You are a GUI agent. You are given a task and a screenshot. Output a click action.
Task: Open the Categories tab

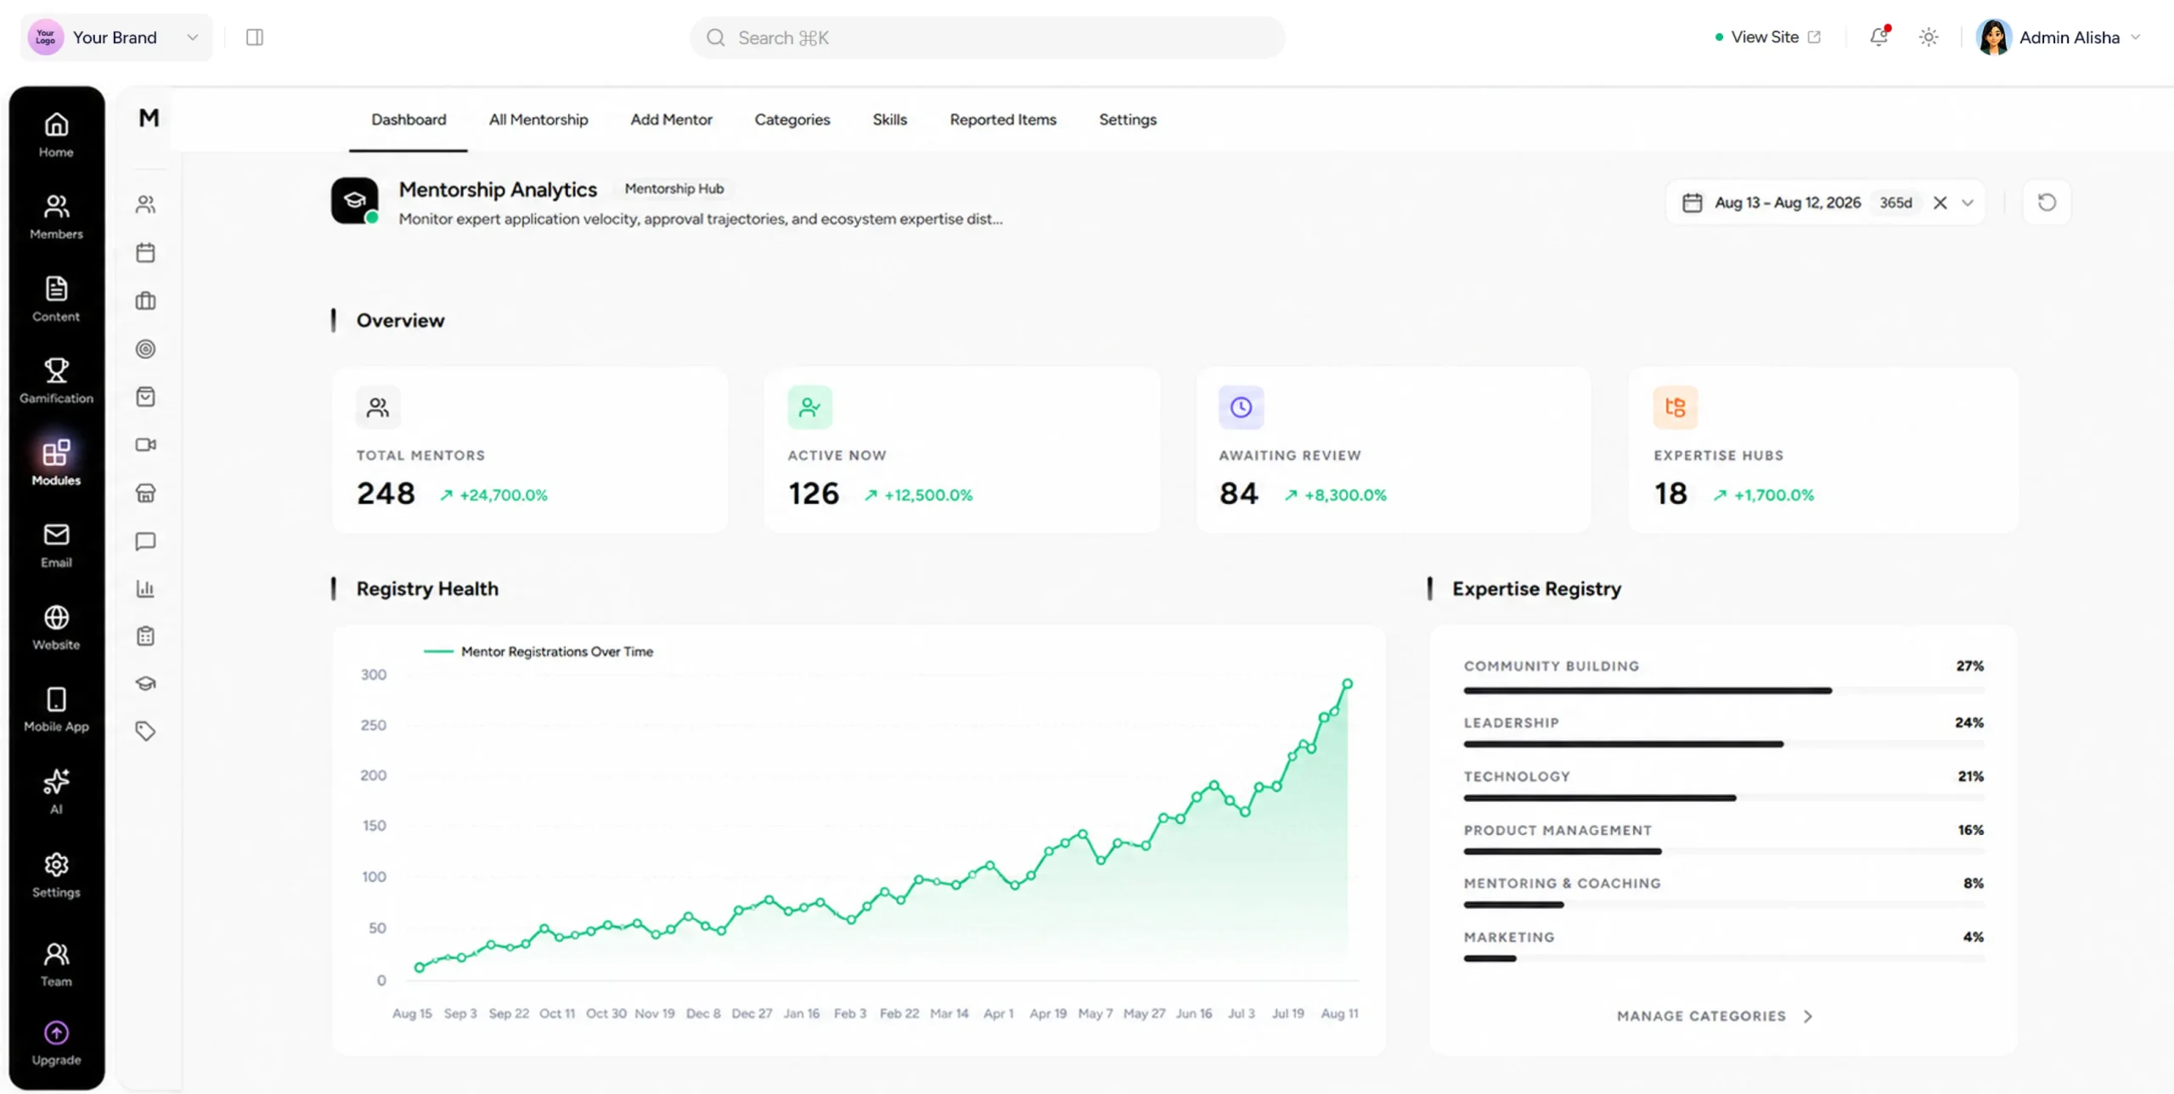[792, 120]
